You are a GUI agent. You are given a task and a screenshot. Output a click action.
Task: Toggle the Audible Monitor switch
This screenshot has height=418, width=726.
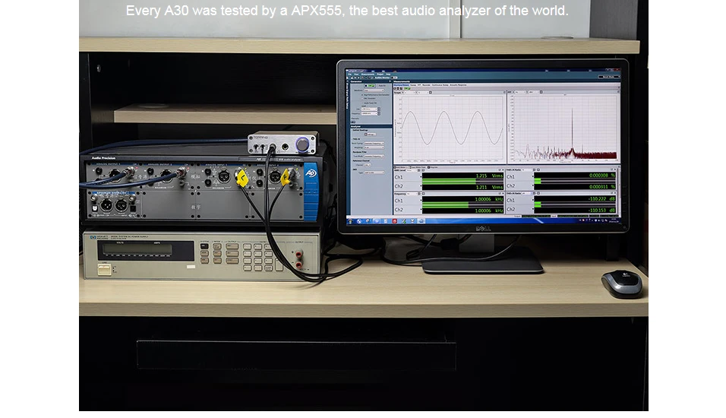(394, 78)
